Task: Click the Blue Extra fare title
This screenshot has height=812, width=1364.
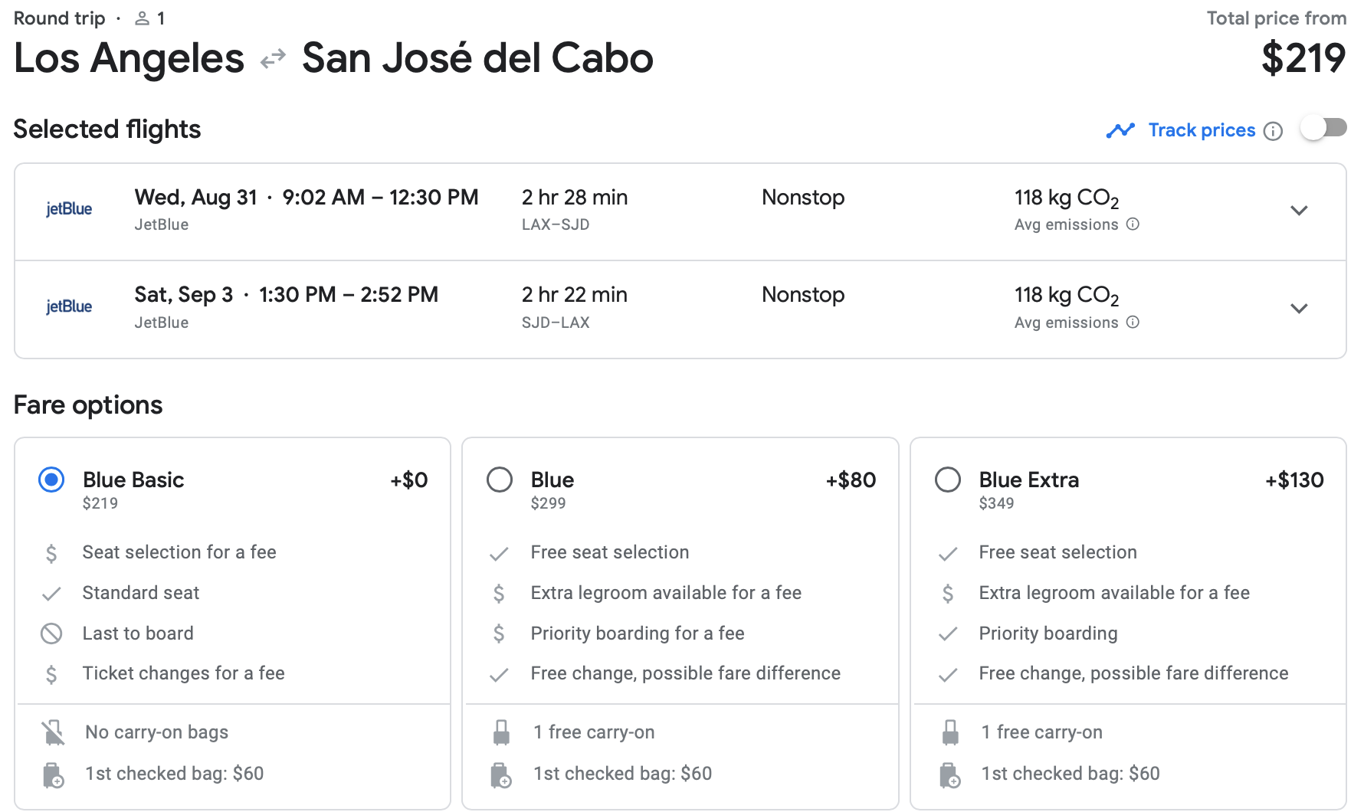Action: 1028,480
